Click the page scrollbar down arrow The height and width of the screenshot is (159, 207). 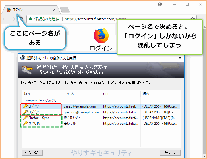[205, 157]
